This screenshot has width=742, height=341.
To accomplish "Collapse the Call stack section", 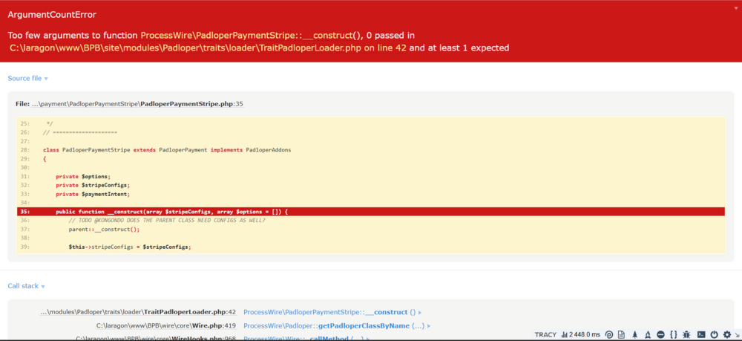I will pos(27,286).
